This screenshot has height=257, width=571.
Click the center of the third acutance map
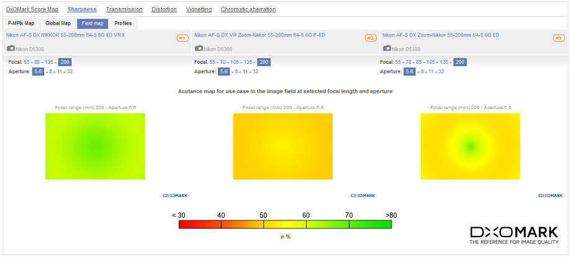click(470, 146)
